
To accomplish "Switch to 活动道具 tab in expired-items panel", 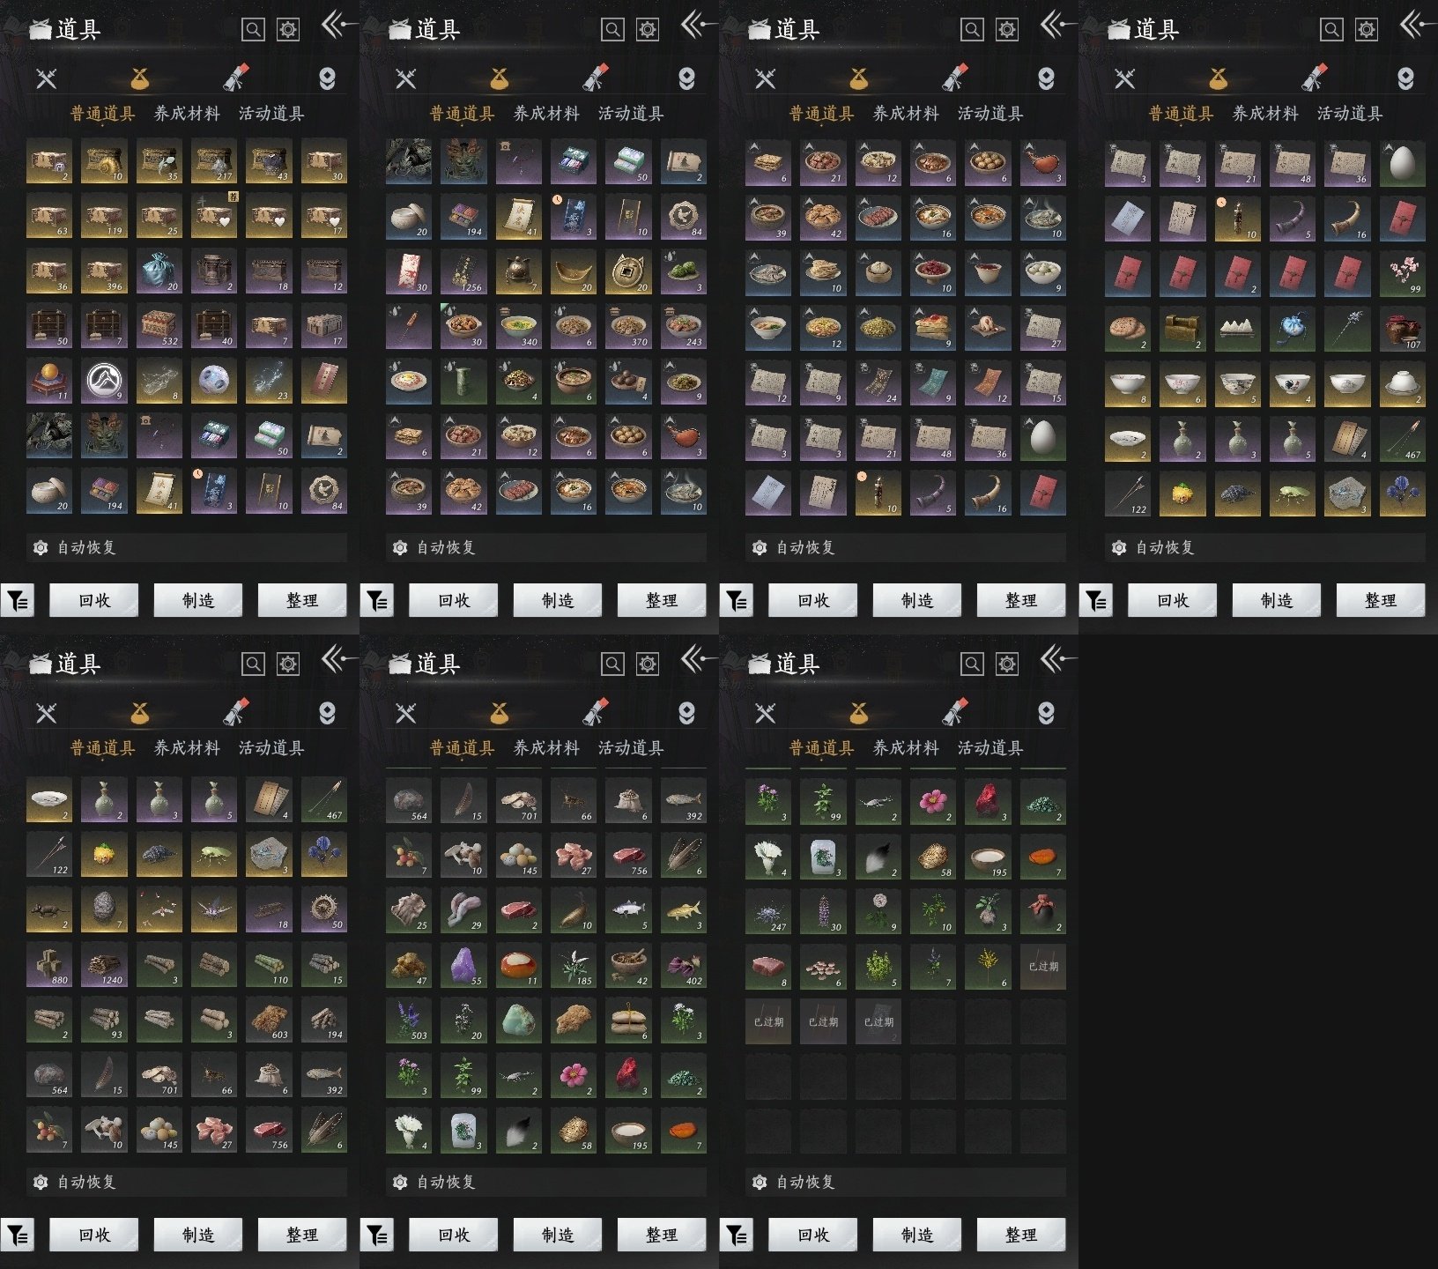I will click(990, 747).
